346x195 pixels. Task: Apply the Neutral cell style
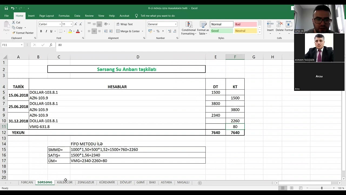(x=245, y=31)
